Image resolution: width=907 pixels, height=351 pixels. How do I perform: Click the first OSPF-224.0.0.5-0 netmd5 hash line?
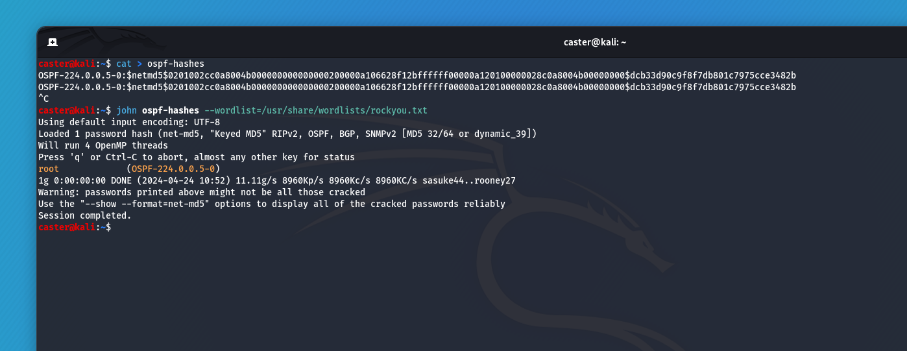click(417, 75)
